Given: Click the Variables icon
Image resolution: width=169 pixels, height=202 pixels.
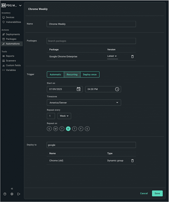Looking at the screenshot, I should (x=3, y=70).
